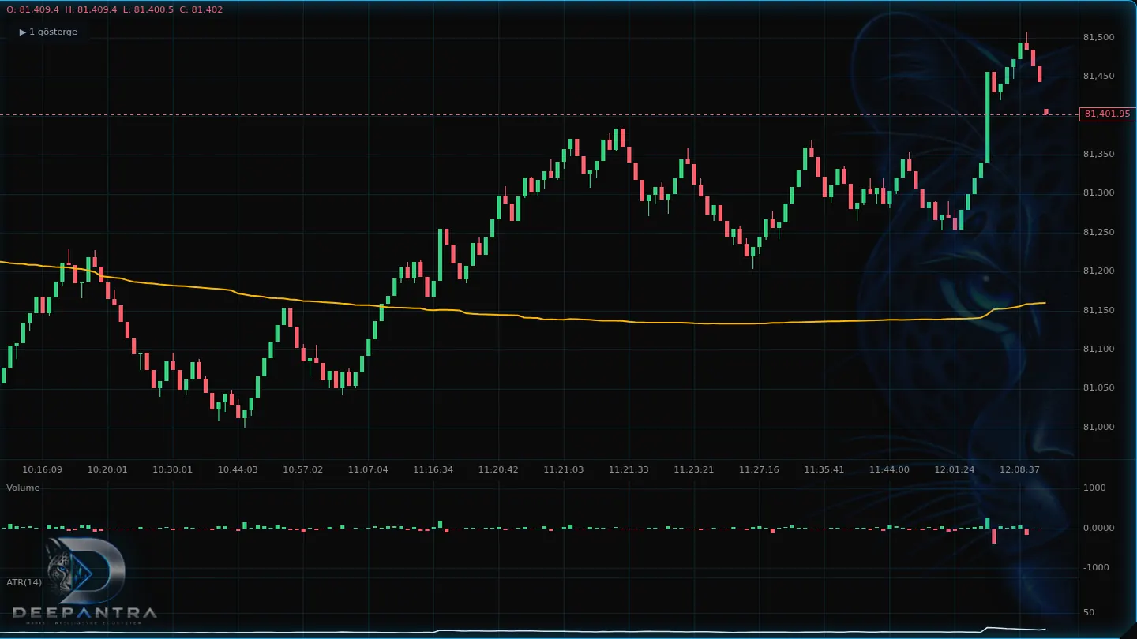Click the 10:20:01 time axis label
Screen dimensions: 1137x639
(107, 469)
